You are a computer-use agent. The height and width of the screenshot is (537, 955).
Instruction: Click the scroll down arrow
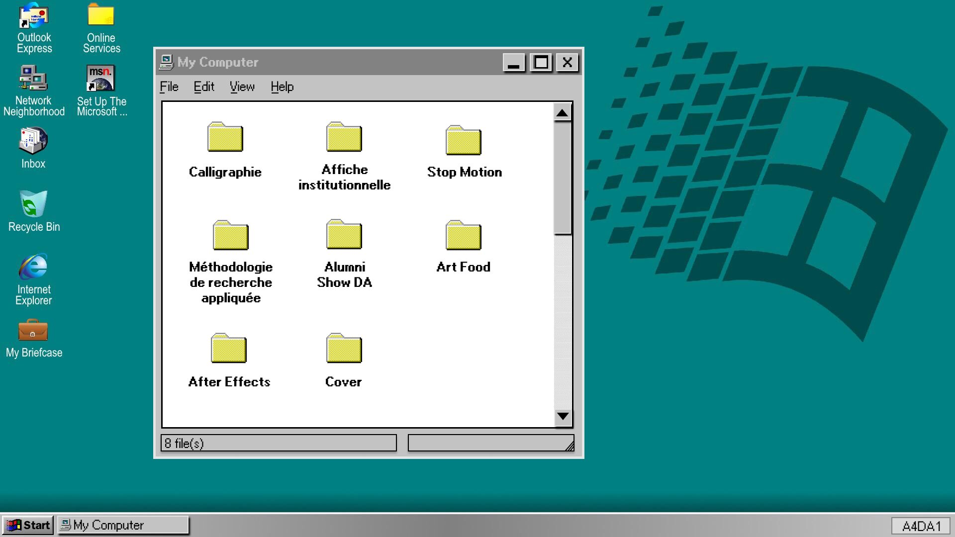(x=563, y=417)
